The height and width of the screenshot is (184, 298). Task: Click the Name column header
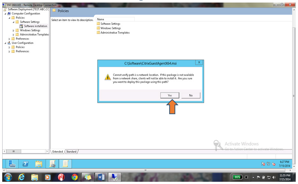tap(115, 19)
